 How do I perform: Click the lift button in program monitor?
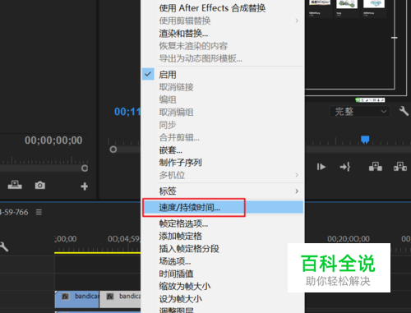(376, 167)
